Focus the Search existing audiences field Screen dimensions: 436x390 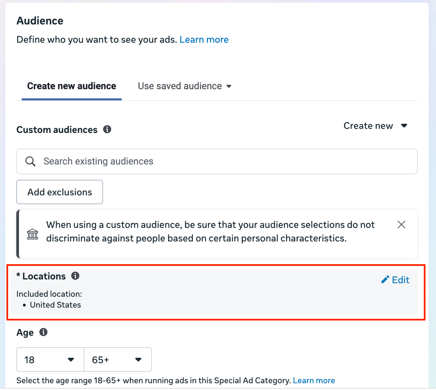point(217,161)
